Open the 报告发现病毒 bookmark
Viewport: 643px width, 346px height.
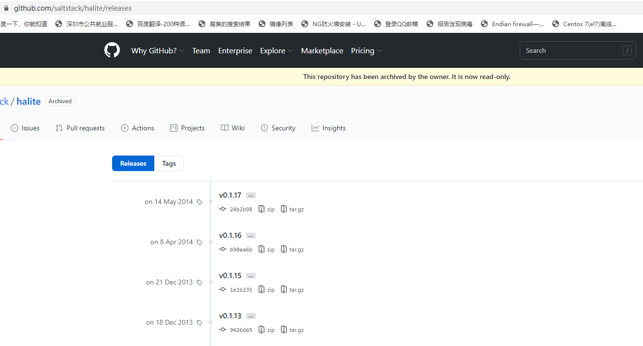pyautogui.click(x=449, y=24)
